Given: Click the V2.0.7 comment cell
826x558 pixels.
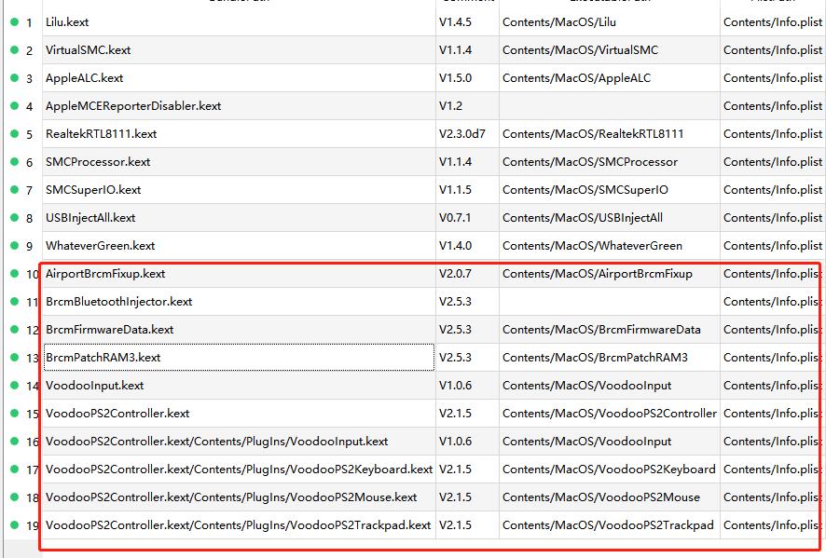Looking at the screenshot, I should coord(467,273).
